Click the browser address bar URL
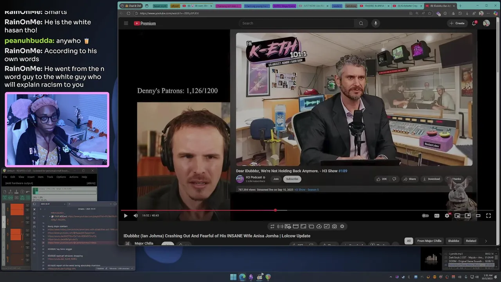This screenshot has width=501, height=282. [169, 13]
